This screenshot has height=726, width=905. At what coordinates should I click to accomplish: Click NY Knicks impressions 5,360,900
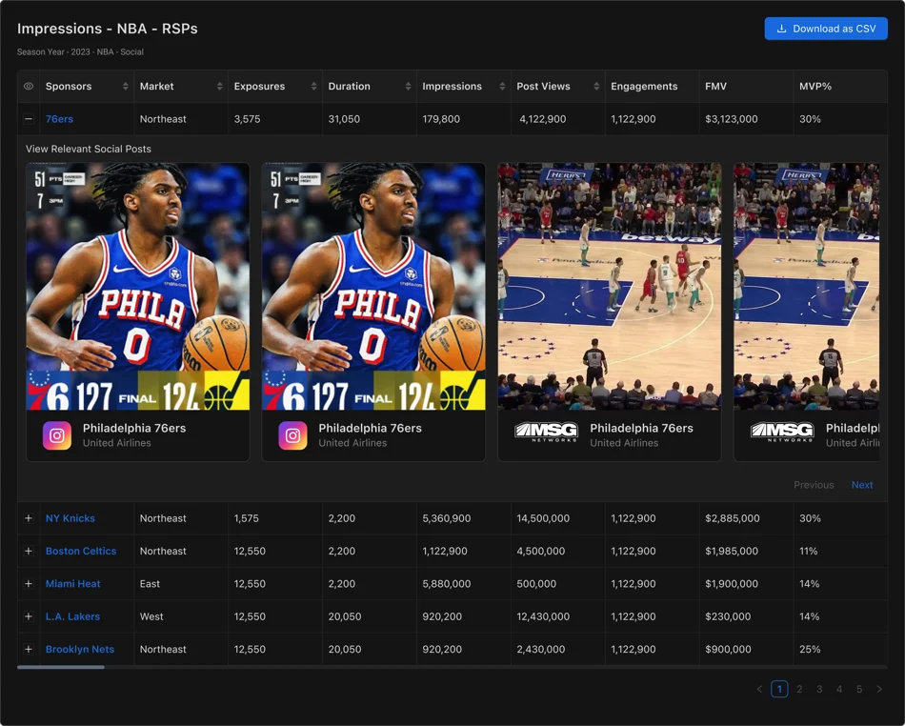coord(446,518)
